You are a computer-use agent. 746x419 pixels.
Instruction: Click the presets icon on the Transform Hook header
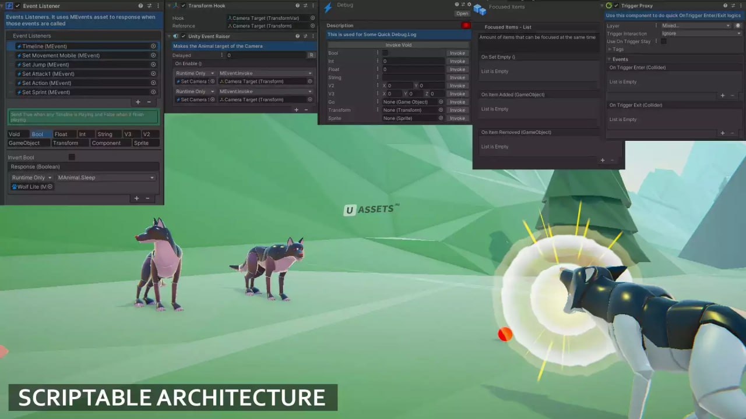click(x=305, y=6)
